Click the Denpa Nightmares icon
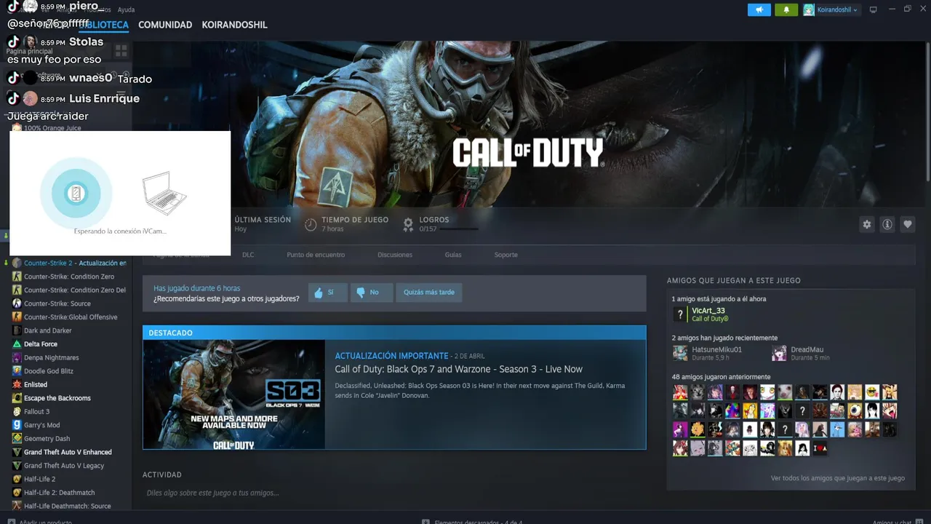The width and height of the screenshot is (931, 524). point(17,358)
